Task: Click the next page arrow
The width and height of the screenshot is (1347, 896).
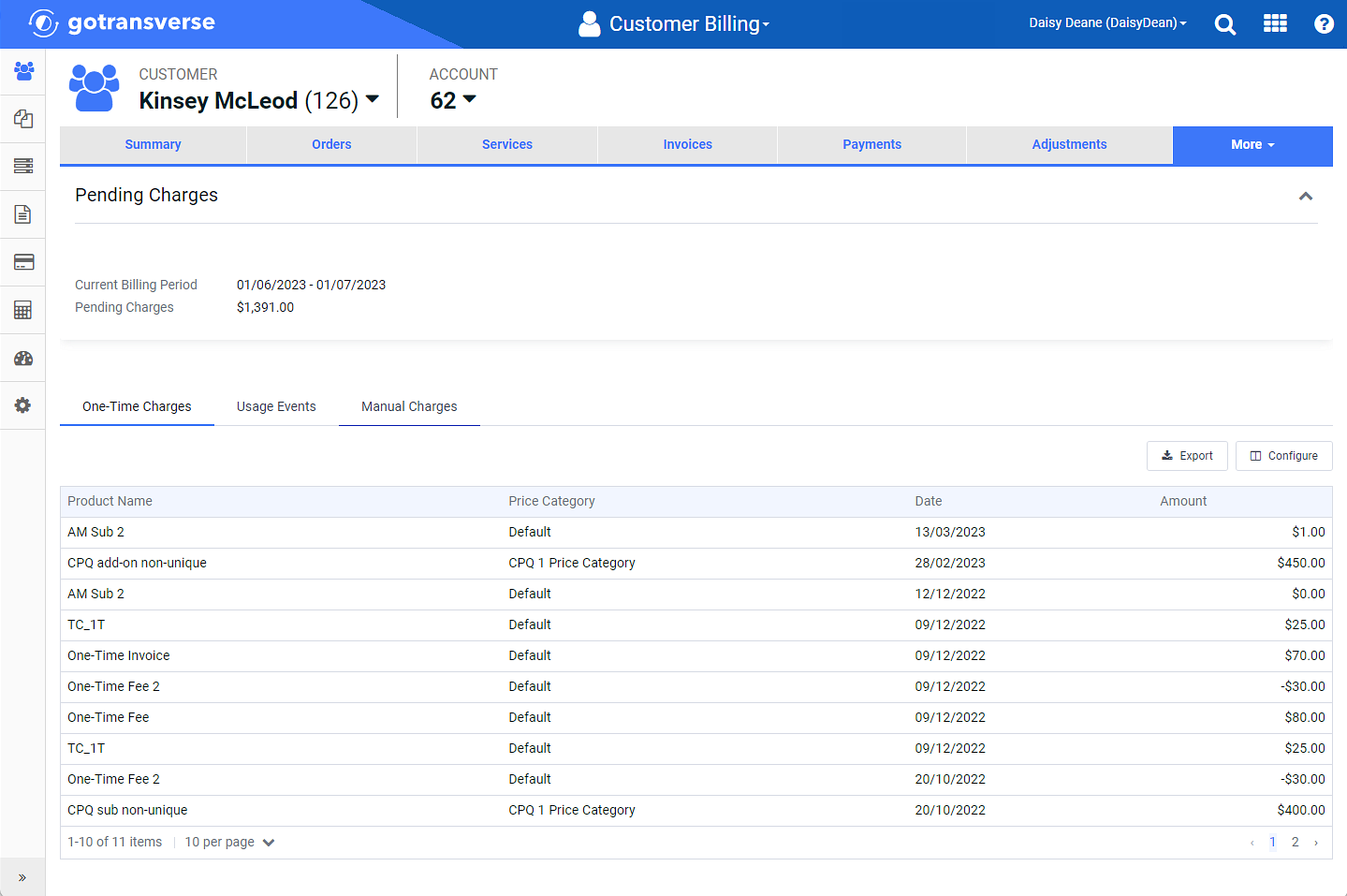Action: pyautogui.click(x=1316, y=843)
